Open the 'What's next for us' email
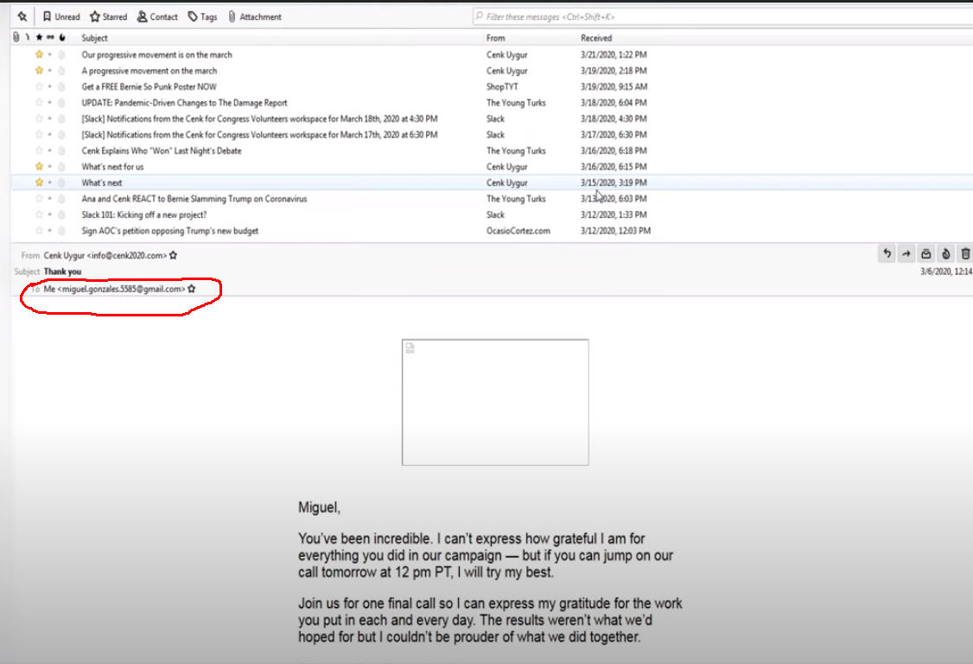This screenshot has width=973, height=664. [112, 167]
